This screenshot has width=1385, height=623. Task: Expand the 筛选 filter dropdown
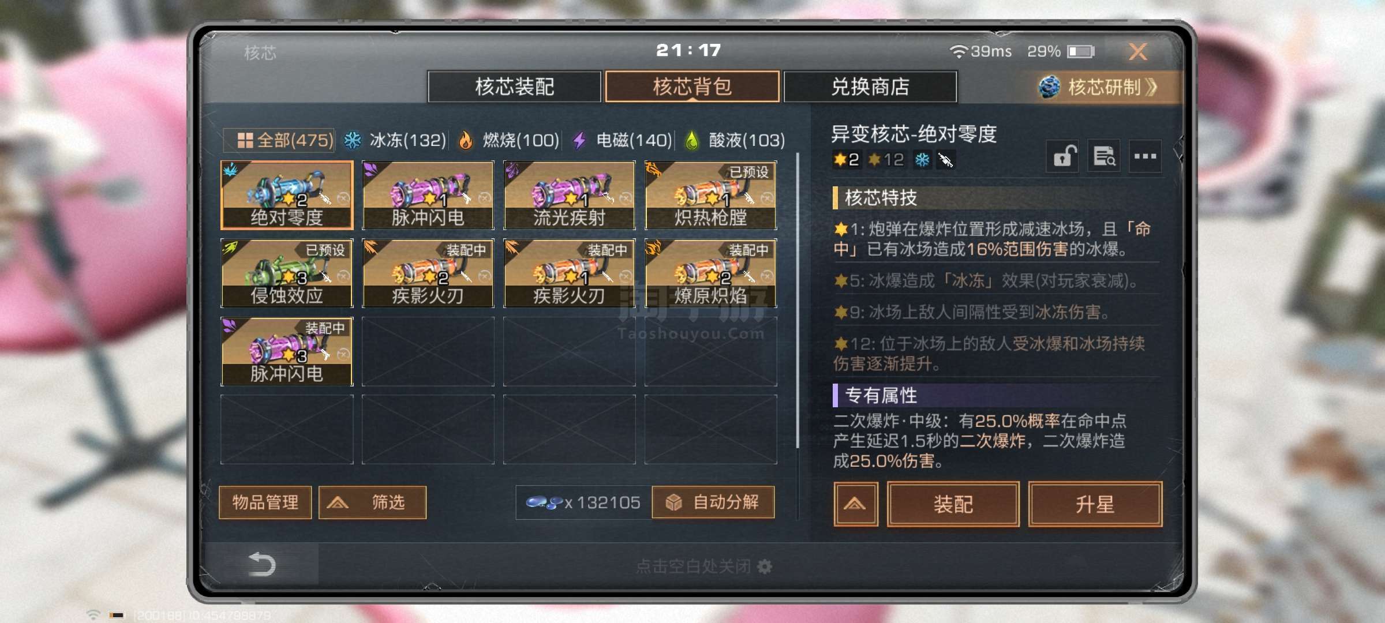[372, 502]
